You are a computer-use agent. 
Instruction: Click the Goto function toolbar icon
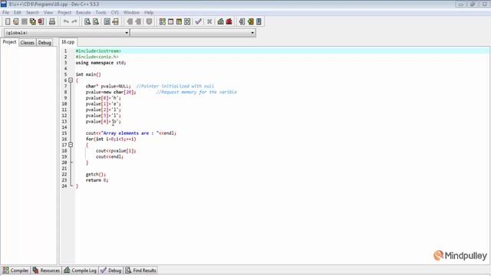(107, 21)
